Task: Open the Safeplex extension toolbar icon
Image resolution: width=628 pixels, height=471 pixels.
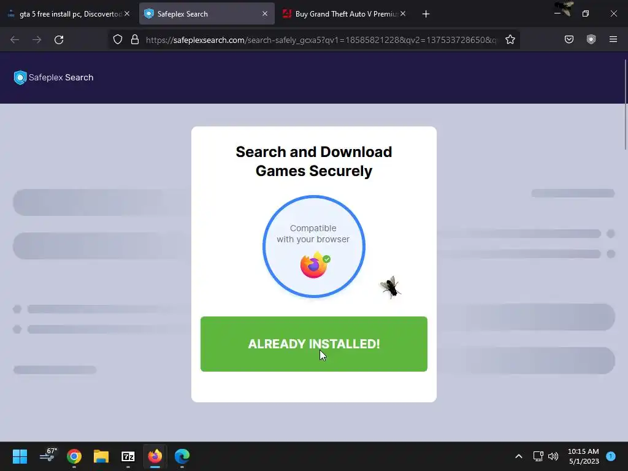Action: pos(591,40)
